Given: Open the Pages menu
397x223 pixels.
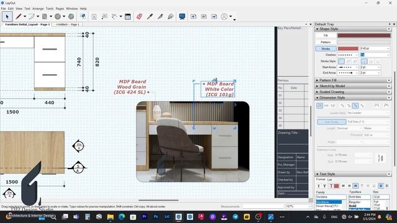Looking at the screenshot, I should [x=60, y=9].
